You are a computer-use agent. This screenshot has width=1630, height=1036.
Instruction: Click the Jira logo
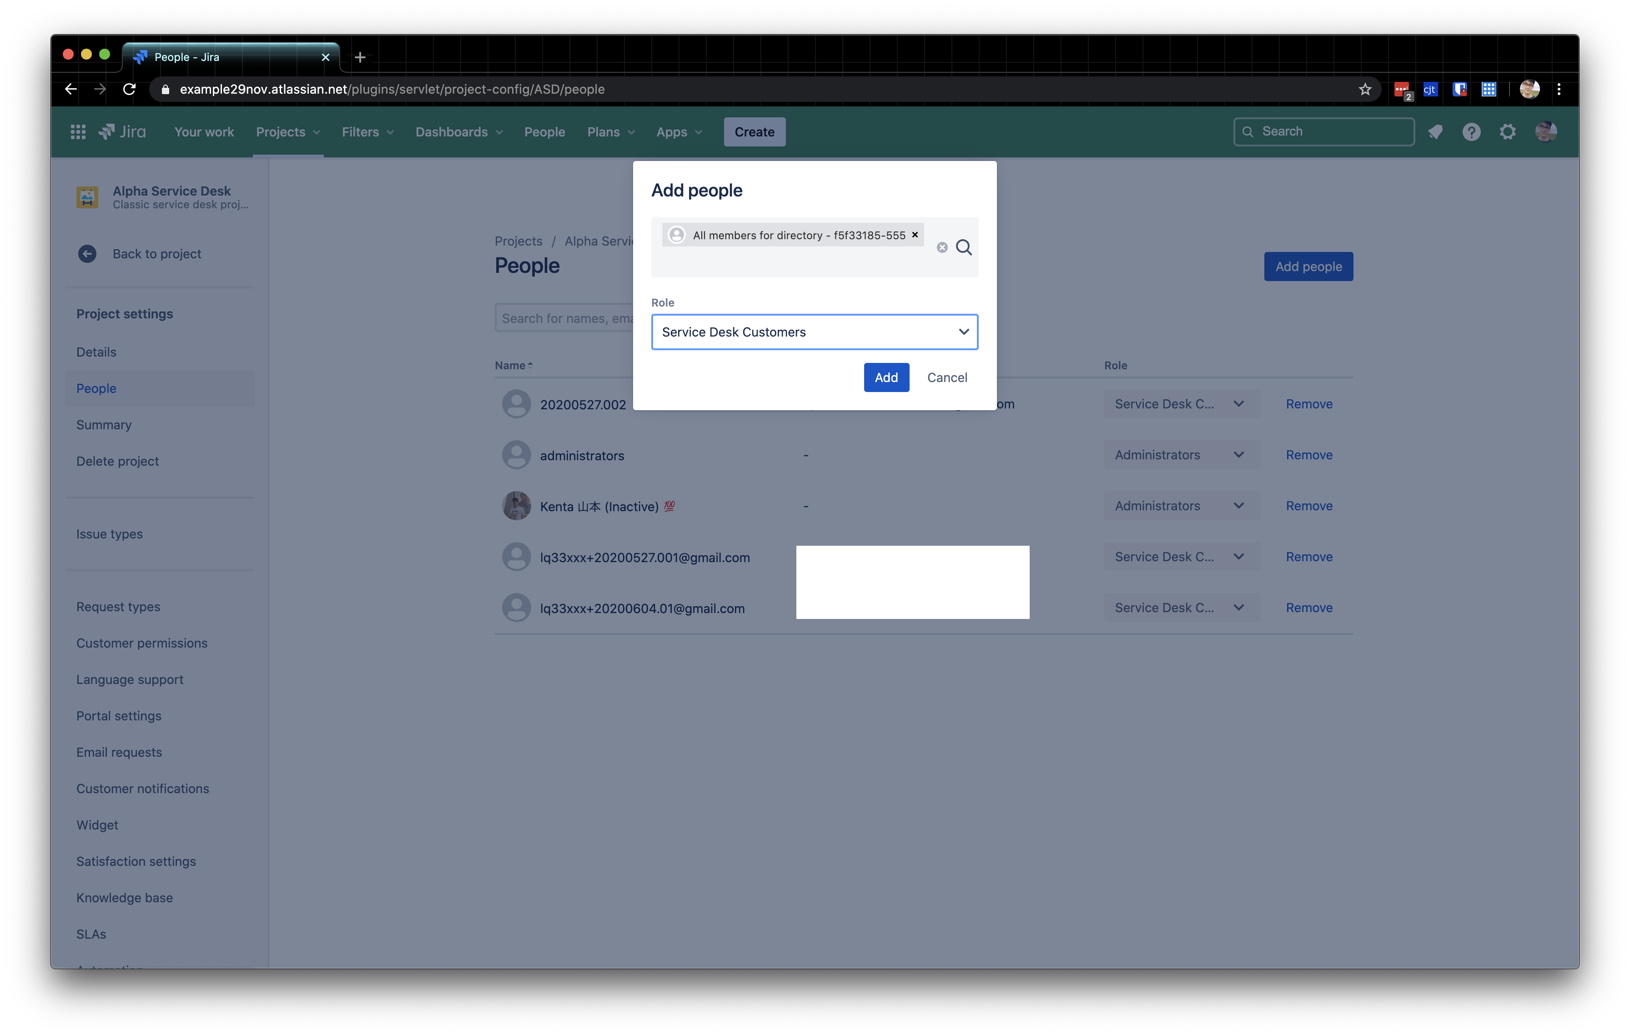pos(122,132)
